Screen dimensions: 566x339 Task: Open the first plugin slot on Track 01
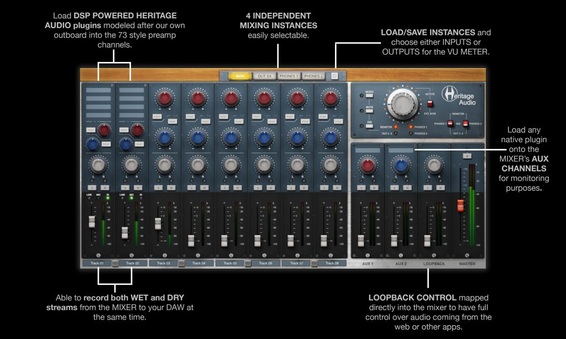click(98, 90)
